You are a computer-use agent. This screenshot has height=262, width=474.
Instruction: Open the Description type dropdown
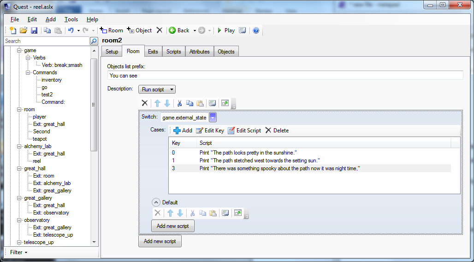pyautogui.click(x=157, y=89)
